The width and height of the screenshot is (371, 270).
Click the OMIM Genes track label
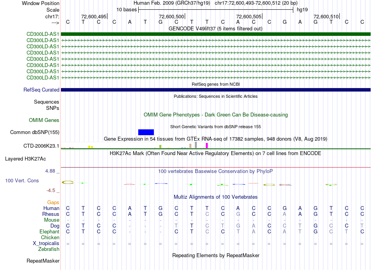(44, 120)
